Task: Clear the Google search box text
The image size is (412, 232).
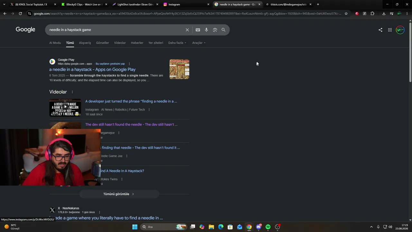Action: (x=187, y=30)
